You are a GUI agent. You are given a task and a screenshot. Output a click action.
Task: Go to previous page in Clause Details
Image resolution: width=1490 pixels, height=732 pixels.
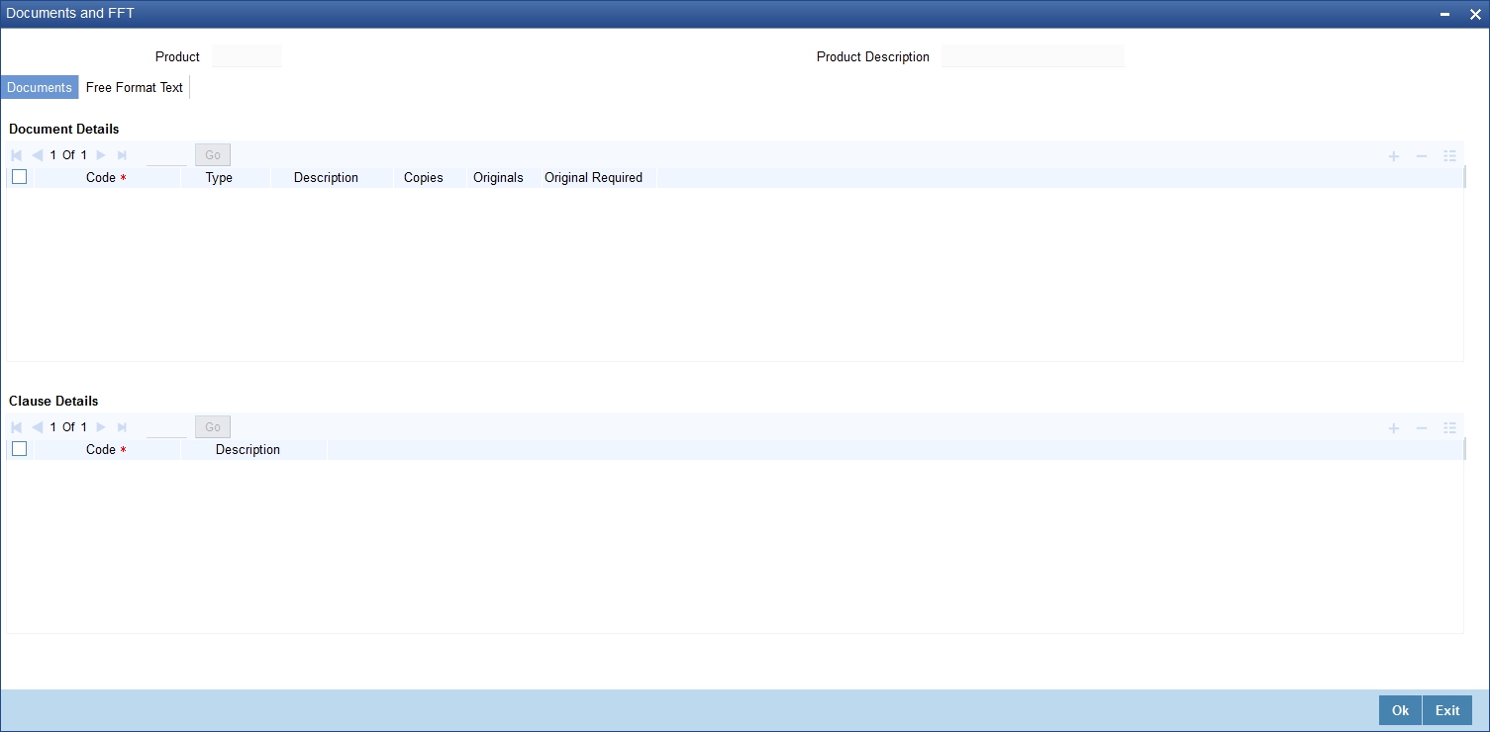coord(38,427)
